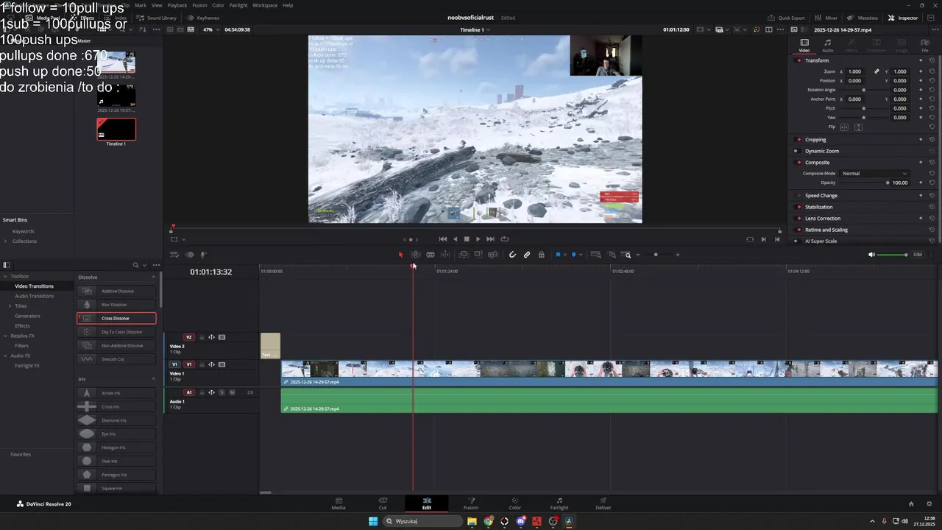Screen dimensions: 942x530
Task: Collapse the Iris group
Action: coord(153,379)
